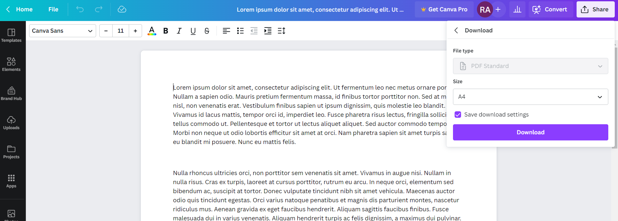Decrease font size with minus button

click(106, 31)
